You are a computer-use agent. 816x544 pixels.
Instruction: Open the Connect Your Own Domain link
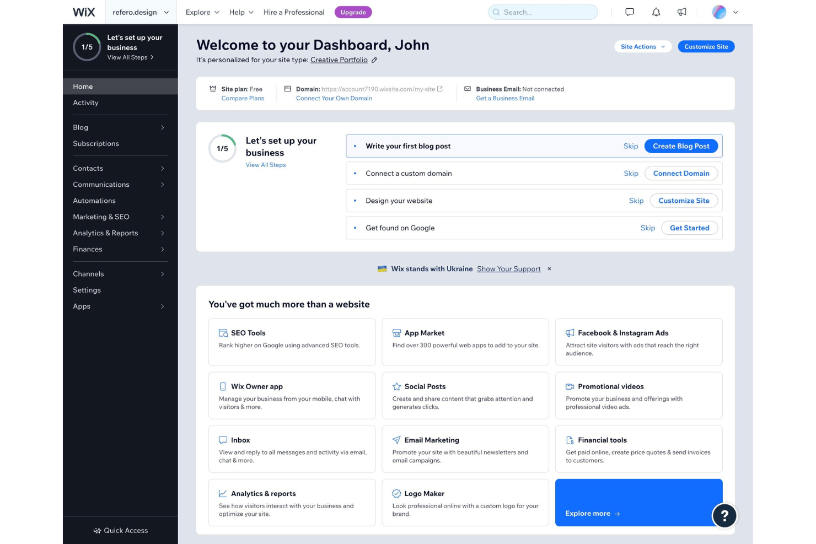point(334,98)
